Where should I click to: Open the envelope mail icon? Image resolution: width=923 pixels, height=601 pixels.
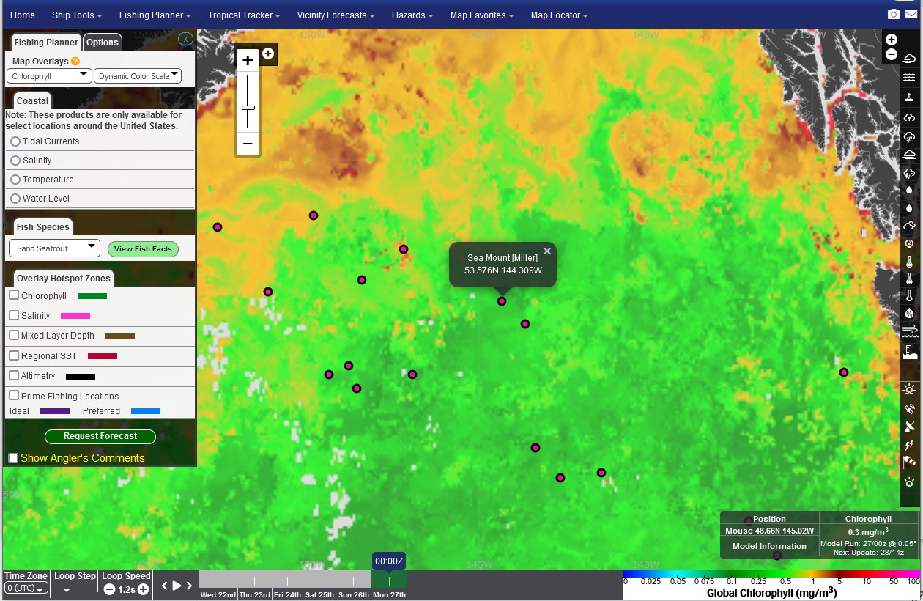pos(911,15)
